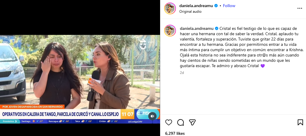Click the 2d post timestamp
Screen dimensions: 306x136
point(182,73)
